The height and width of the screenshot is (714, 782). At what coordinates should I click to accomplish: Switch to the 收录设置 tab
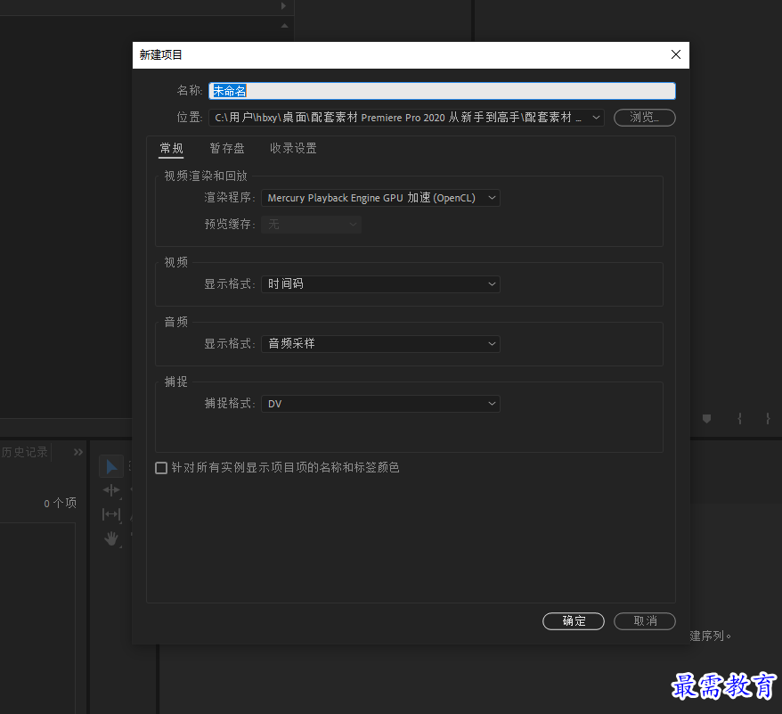point(293,148)
